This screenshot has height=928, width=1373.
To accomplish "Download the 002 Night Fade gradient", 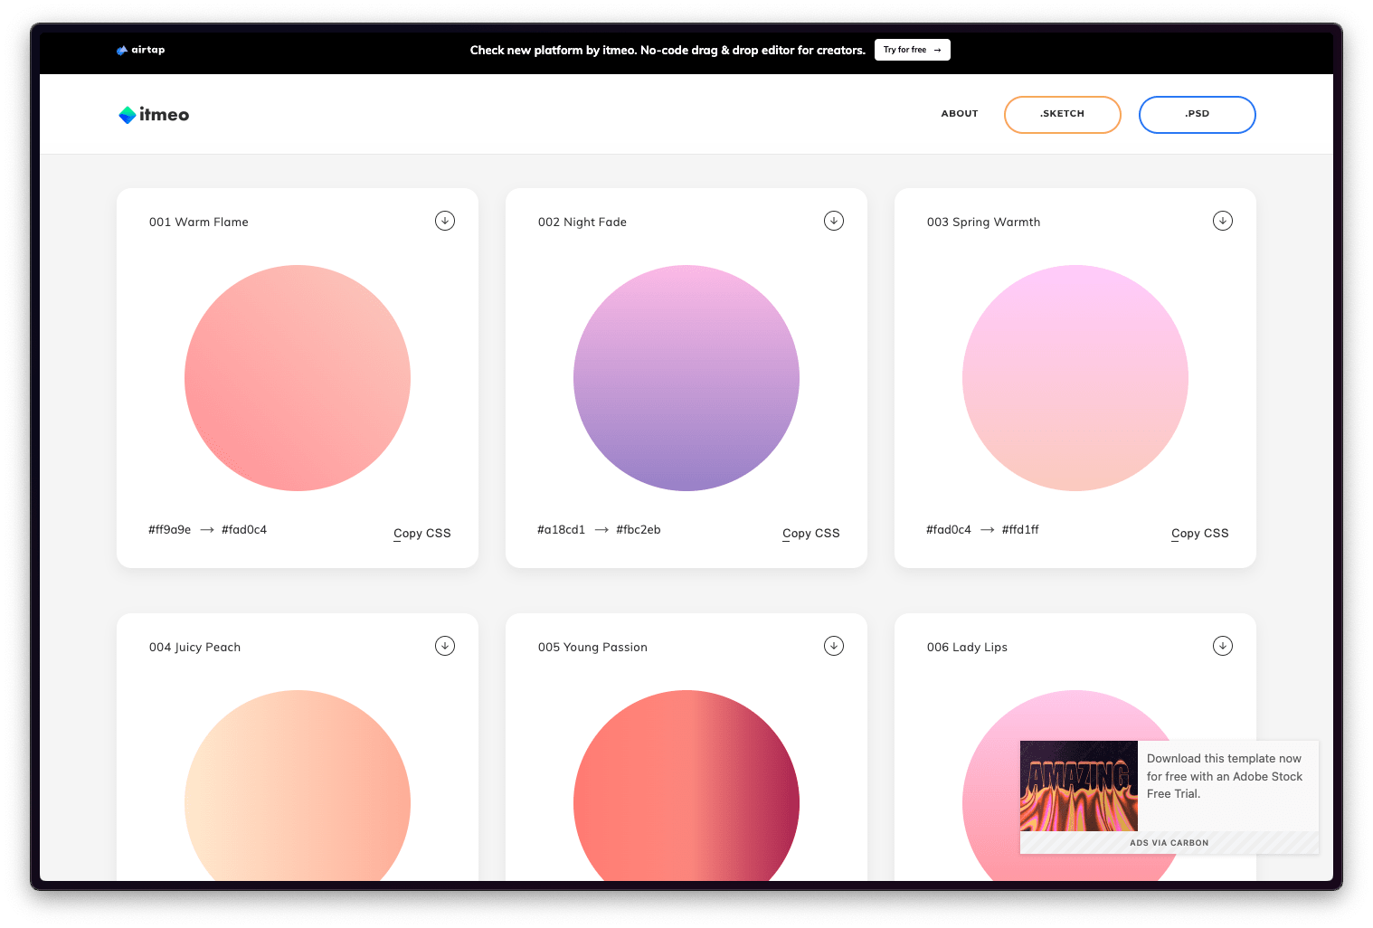I will pos(834,221).
